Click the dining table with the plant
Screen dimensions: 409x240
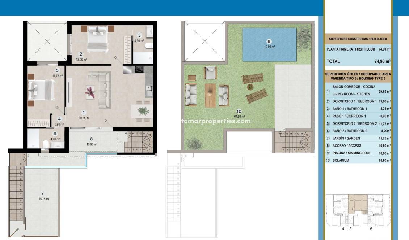[x=142, y=111]
